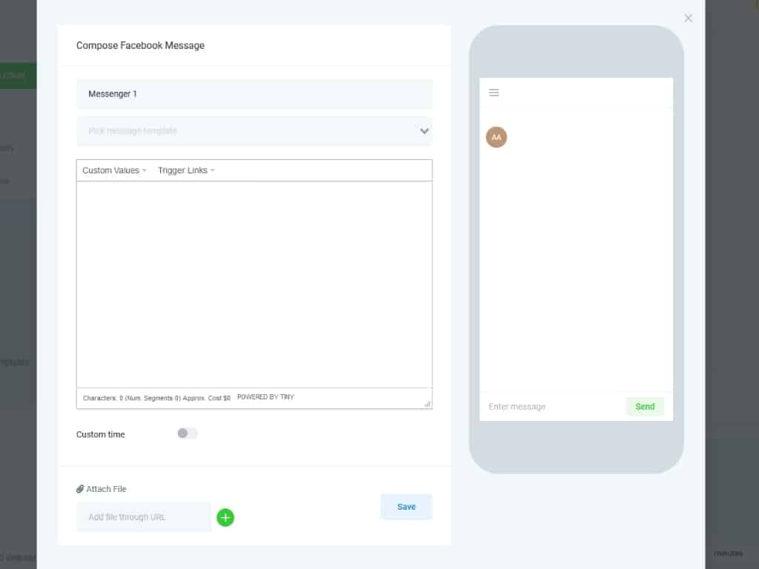Image resolution: width=759 pixels, height=569 pixels.
Task: Expand the Pick message template dropdown
Action: click(254, 131)
